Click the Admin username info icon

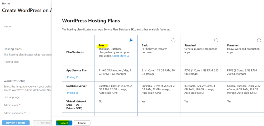29,113
